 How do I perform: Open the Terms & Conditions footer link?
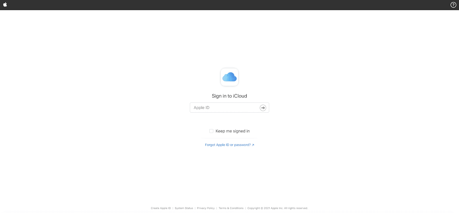(231, 208)
